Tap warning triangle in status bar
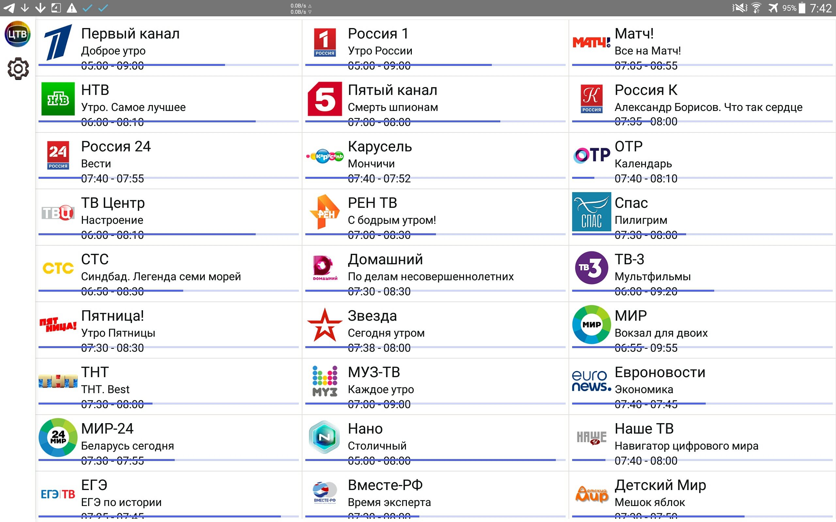836x522 pixels. point(72,8)
